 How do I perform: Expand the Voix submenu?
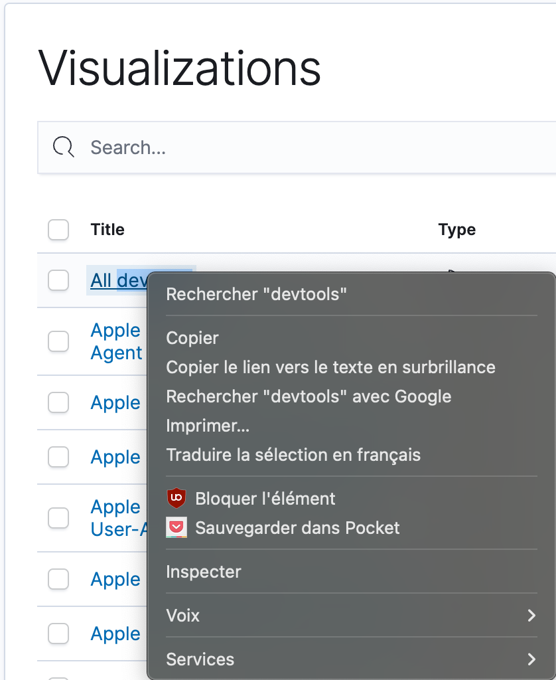(x=350, y=616)
